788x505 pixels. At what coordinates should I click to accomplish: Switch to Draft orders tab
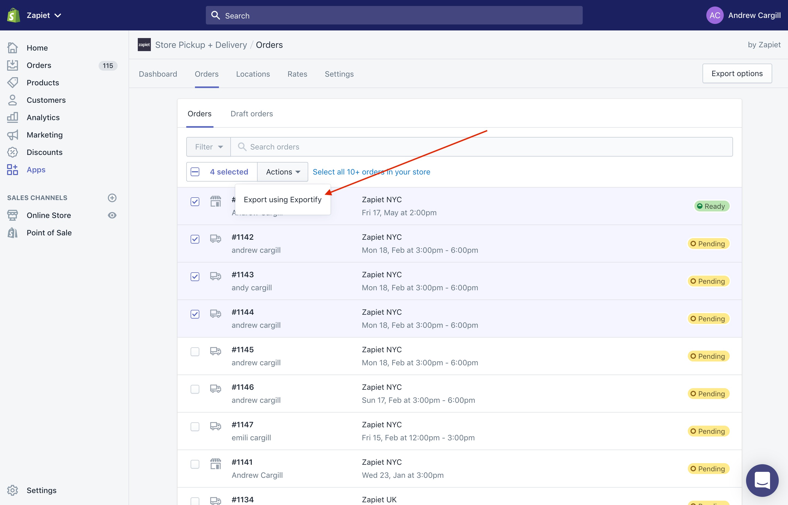coord(252,114)
